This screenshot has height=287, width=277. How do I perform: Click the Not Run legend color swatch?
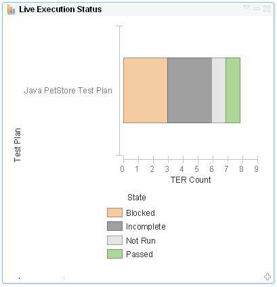tap(114, 240)
